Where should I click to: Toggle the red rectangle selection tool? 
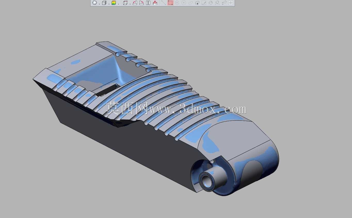point(170,3)
